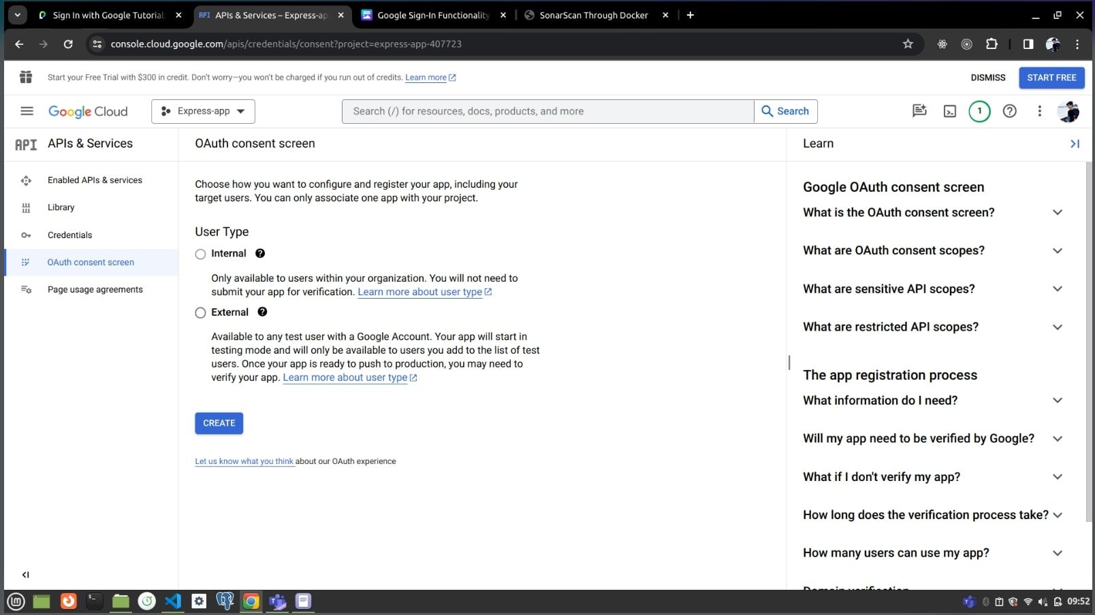Select the Internal user type radio button
Viewport: 1095px width, 615px height.
pyautogui.click(x=200, y=254)
